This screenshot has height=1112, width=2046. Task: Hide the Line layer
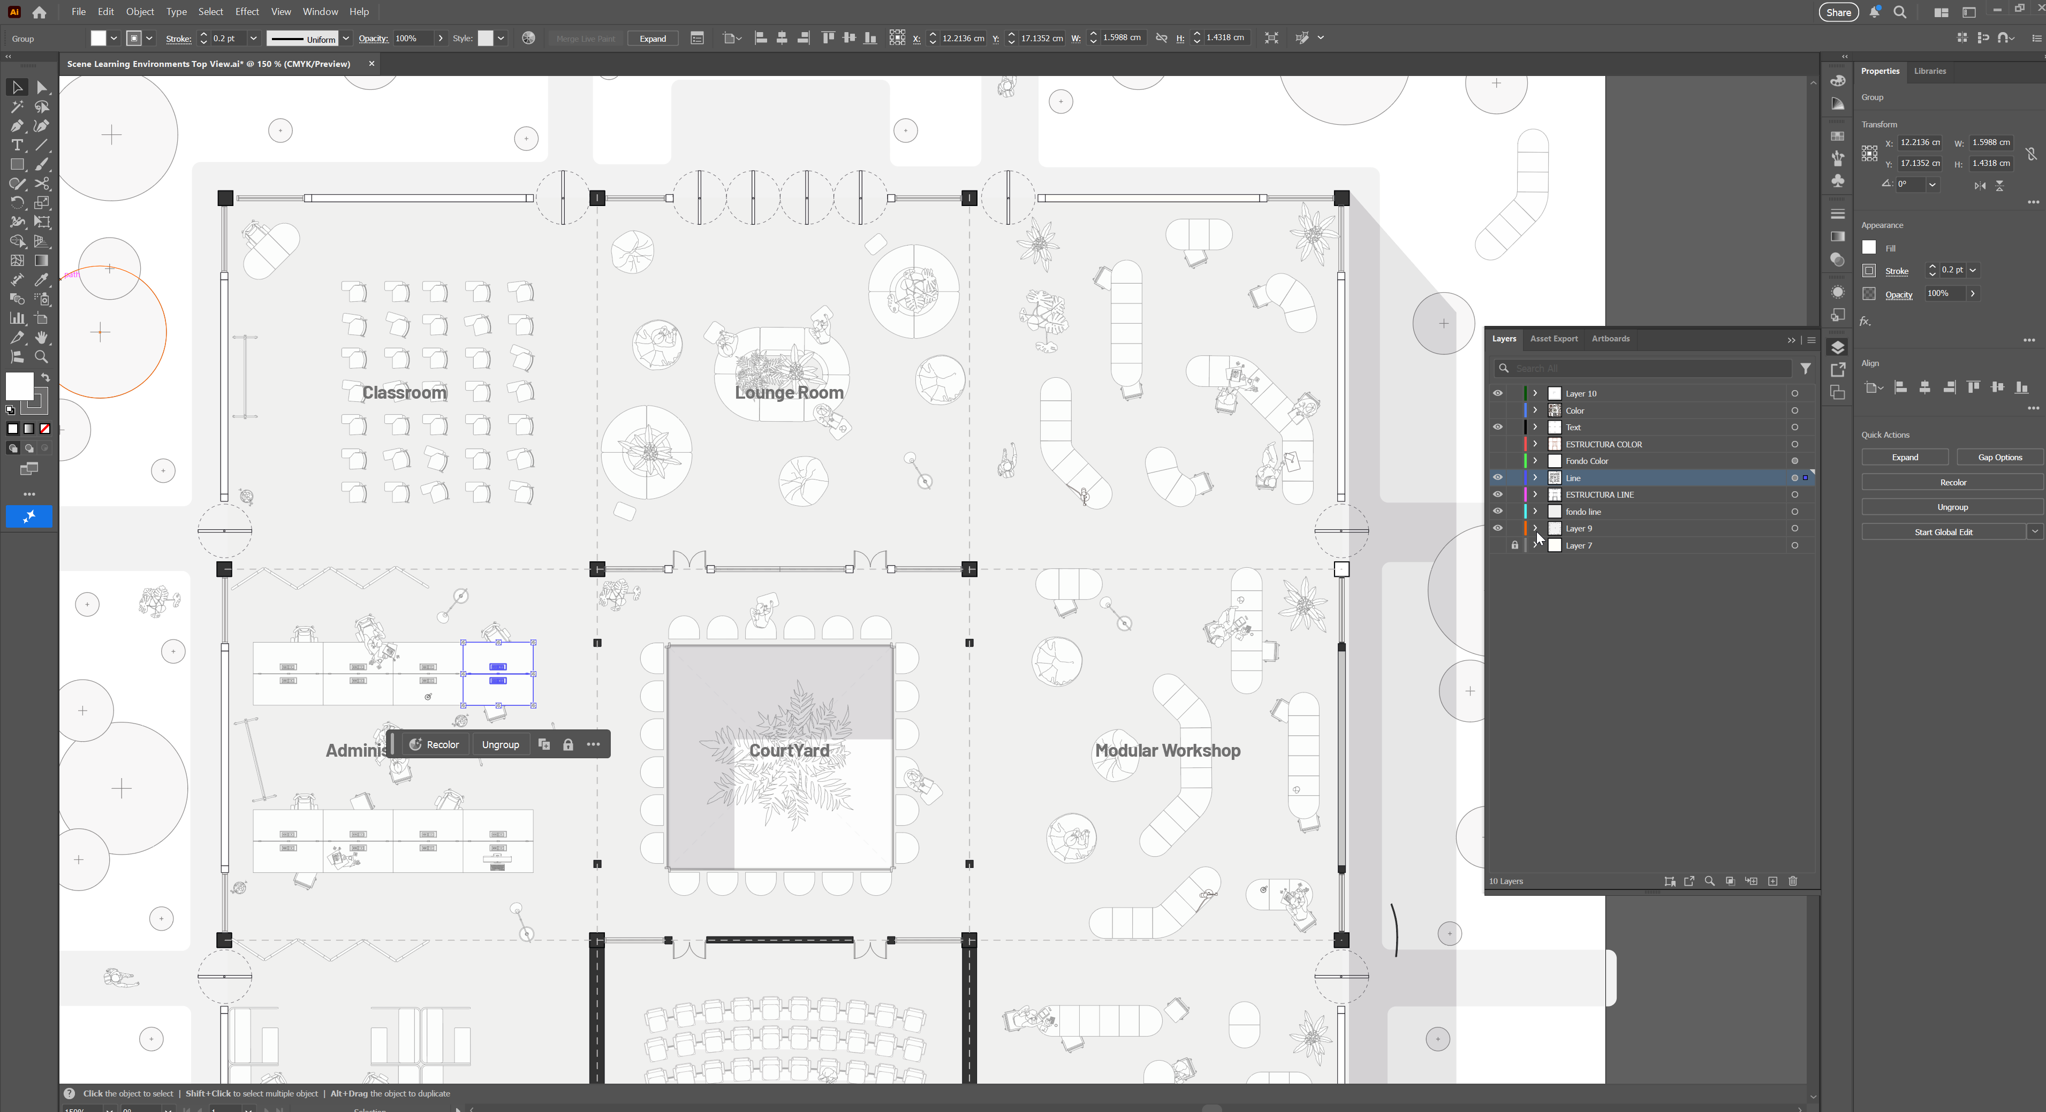1497,478
